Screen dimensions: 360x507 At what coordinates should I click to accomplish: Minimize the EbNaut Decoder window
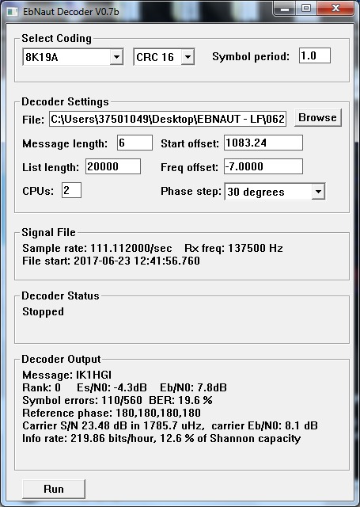[285, 9]
